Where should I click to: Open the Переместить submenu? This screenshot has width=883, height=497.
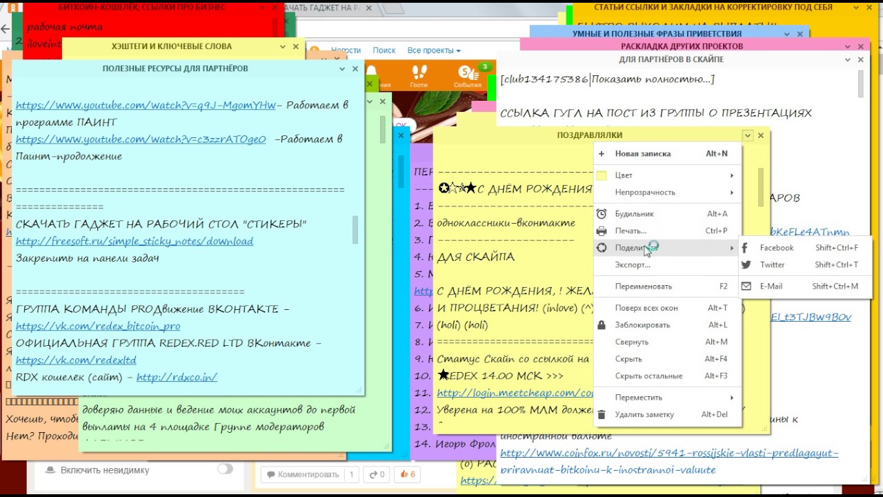667,398
